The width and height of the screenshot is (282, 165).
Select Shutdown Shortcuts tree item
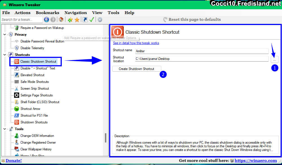34,122
